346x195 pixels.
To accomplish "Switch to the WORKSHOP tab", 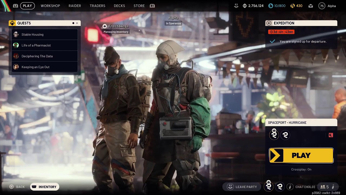I will pos(50,6).
